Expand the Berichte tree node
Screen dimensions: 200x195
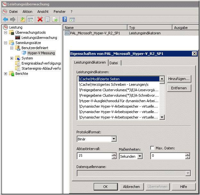point(5,74)
